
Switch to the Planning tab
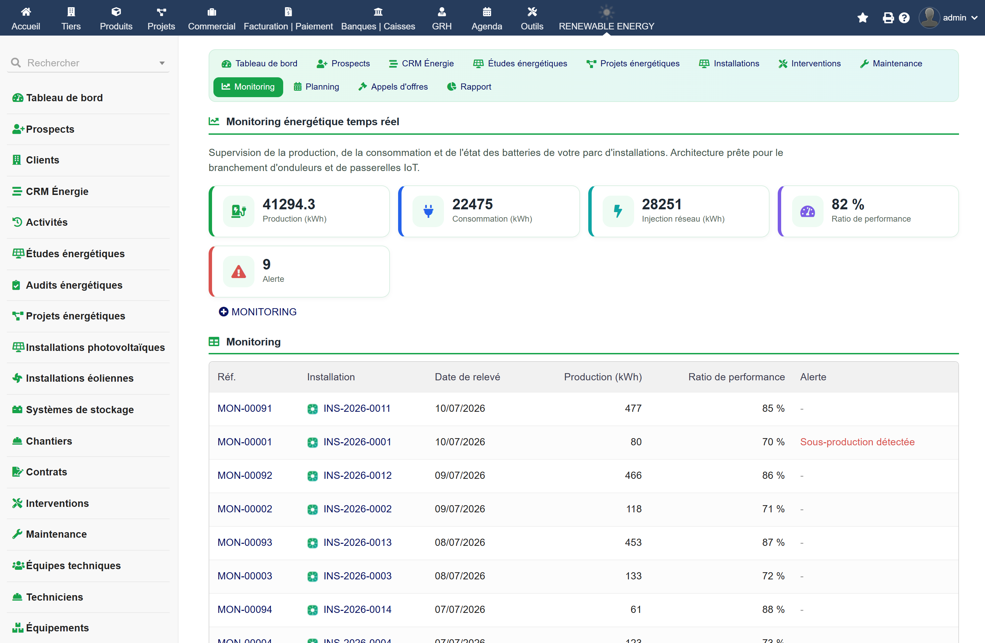click(316, 87)
